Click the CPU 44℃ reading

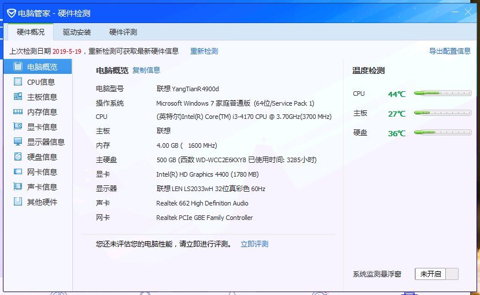(x=397, y=94)
